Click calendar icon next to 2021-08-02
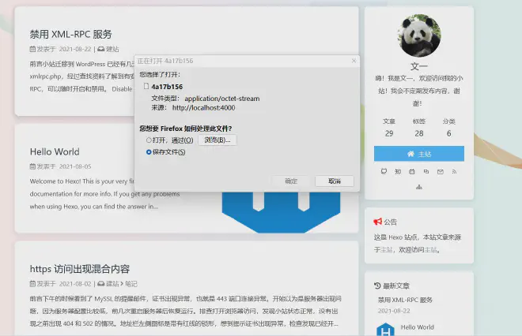522x336 pixels. click(x=32, y=283)
